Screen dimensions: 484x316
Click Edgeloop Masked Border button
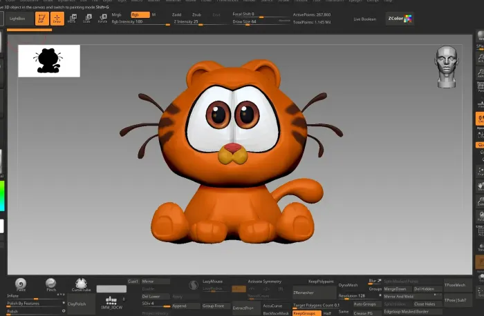[413, 312]
